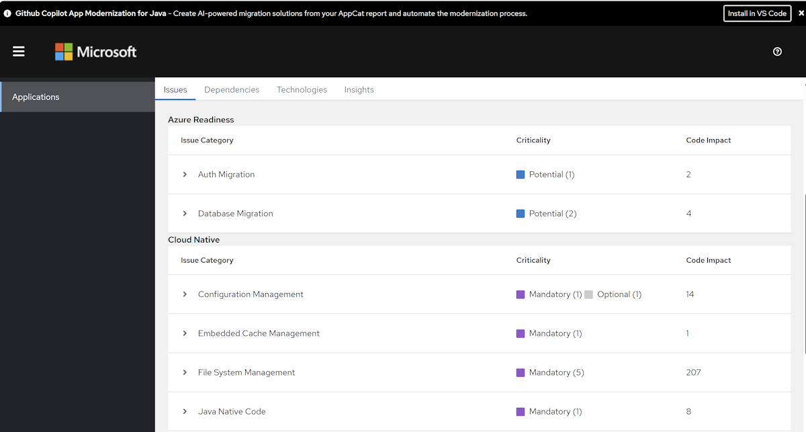The width and height of the screenshot is (806, 432).
Task: Click the blue Potential swatch for Auth Migration
Action: 521,175
